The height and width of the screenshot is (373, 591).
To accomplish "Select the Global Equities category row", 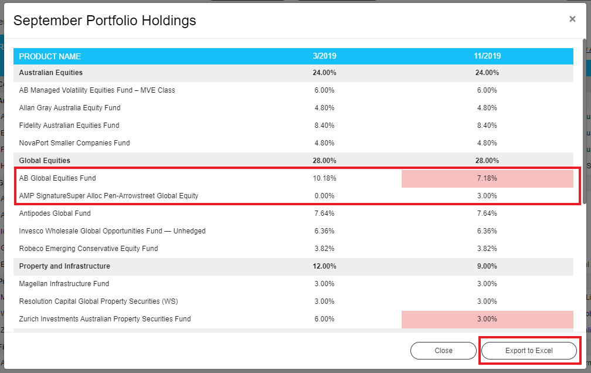I will [45, 161].
